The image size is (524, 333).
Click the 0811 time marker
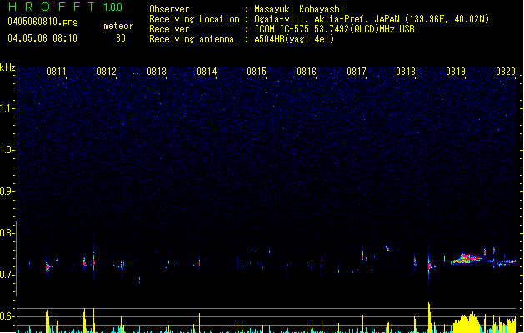click(57, 72)
